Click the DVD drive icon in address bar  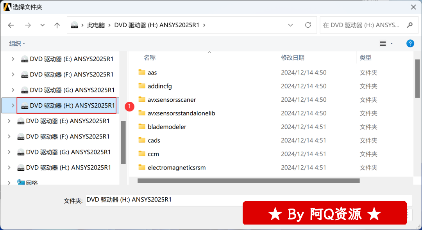point(74,25)
